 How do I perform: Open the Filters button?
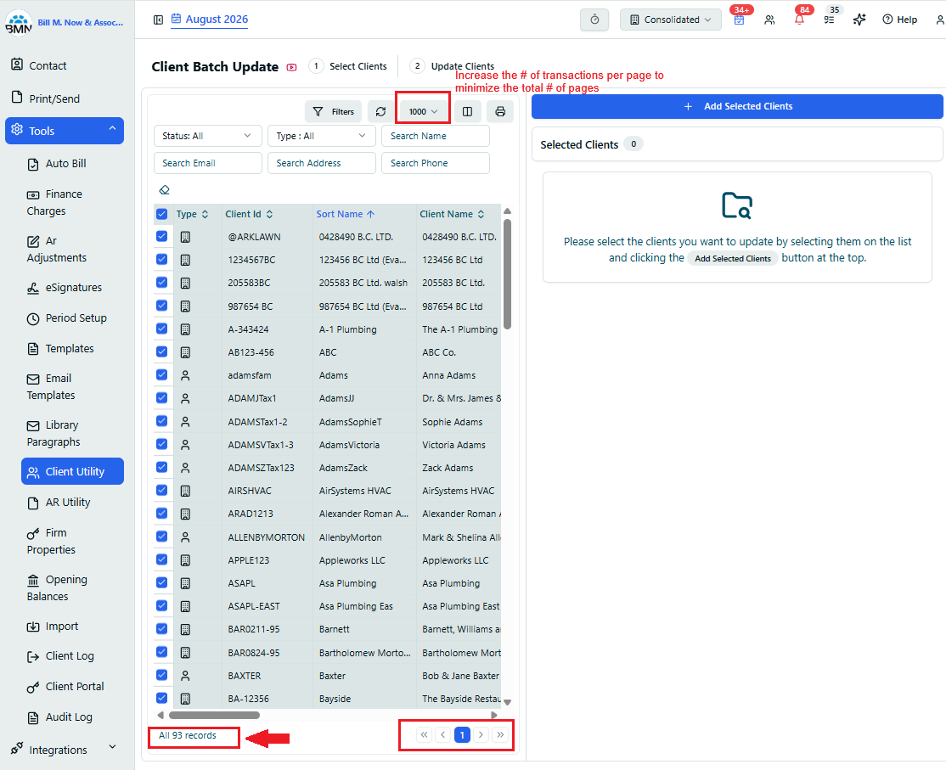(333, 111)
